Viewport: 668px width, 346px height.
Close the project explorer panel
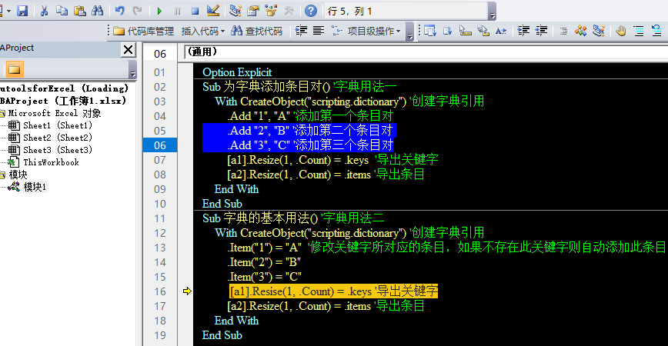click(x=128, y=50)
